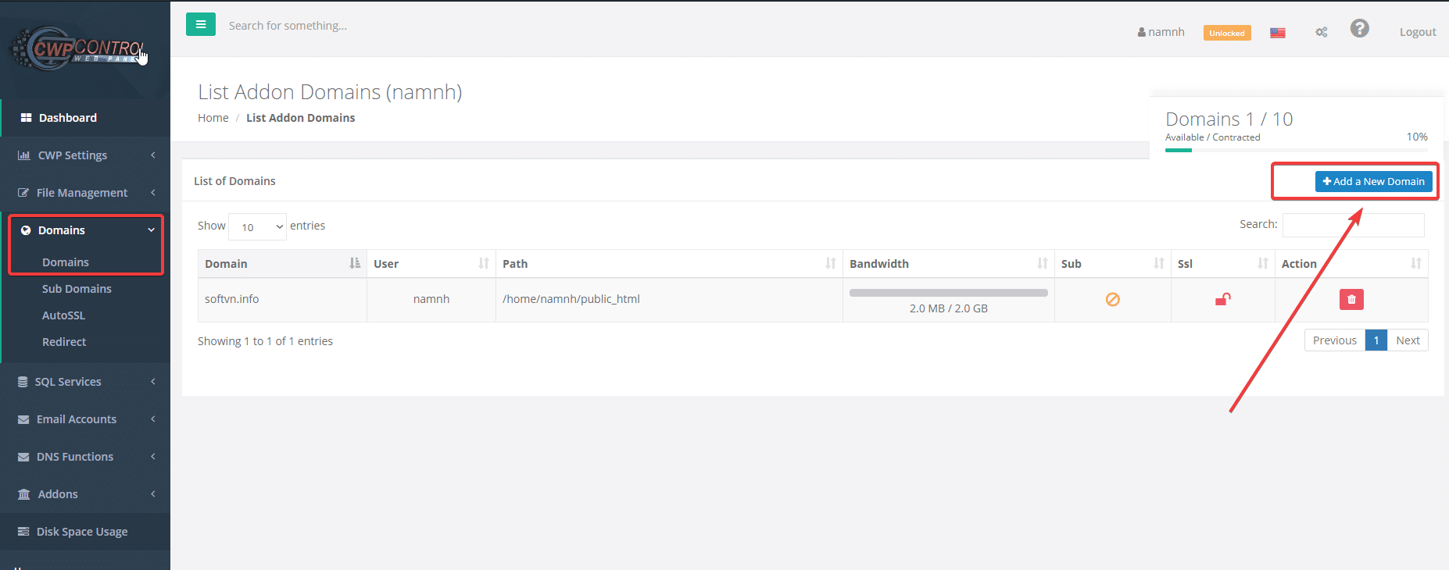Open AutoSSL in sidebar
The image size is (1449, 570).
pyautogui.click(x=63, y=315)
